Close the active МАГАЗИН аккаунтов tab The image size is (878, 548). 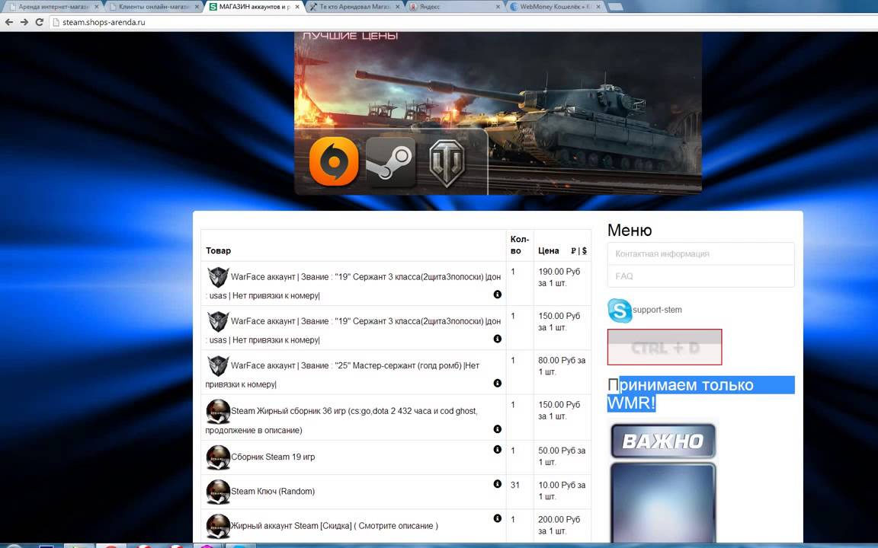pyautogui.click(x=297, y=8)
